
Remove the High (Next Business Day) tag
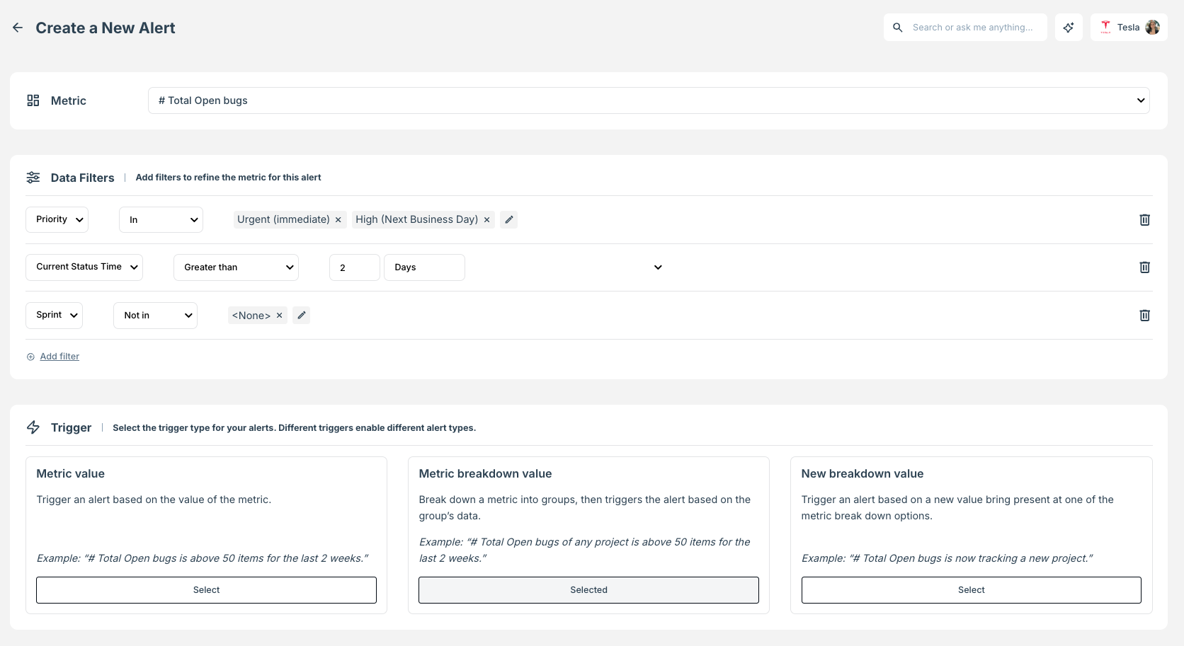click(x=486, y=219)
